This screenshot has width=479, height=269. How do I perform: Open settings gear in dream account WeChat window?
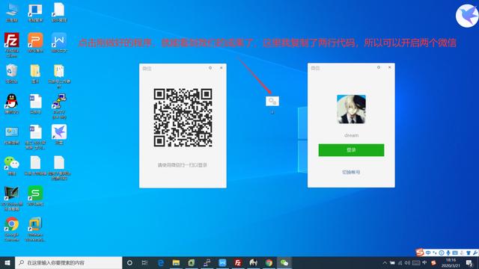click(x=379, y=67)
